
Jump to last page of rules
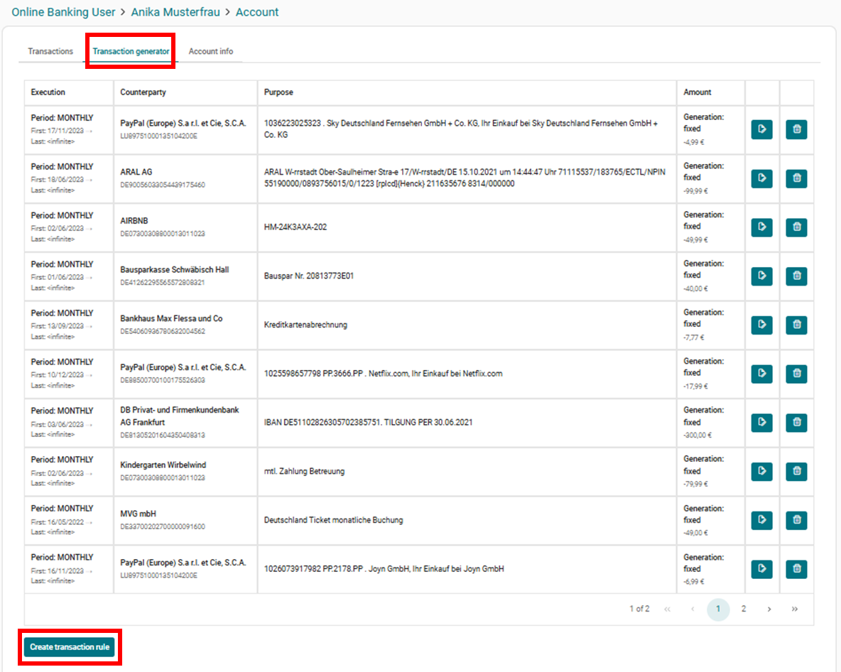click(x=794, y=609)
